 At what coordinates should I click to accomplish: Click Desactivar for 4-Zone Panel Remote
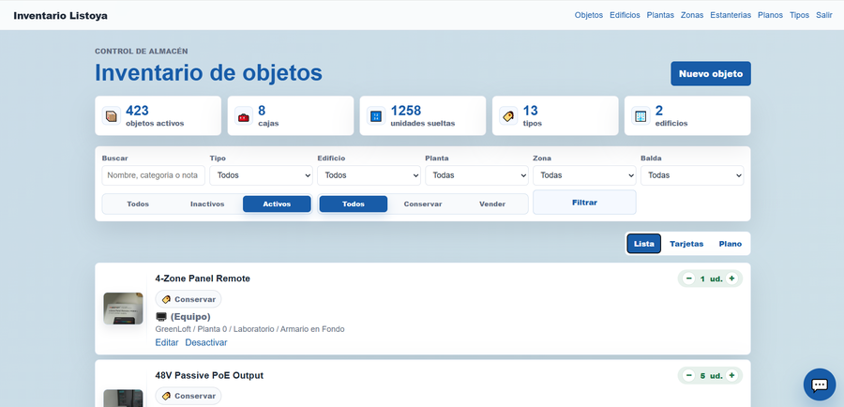click(206, 342)
